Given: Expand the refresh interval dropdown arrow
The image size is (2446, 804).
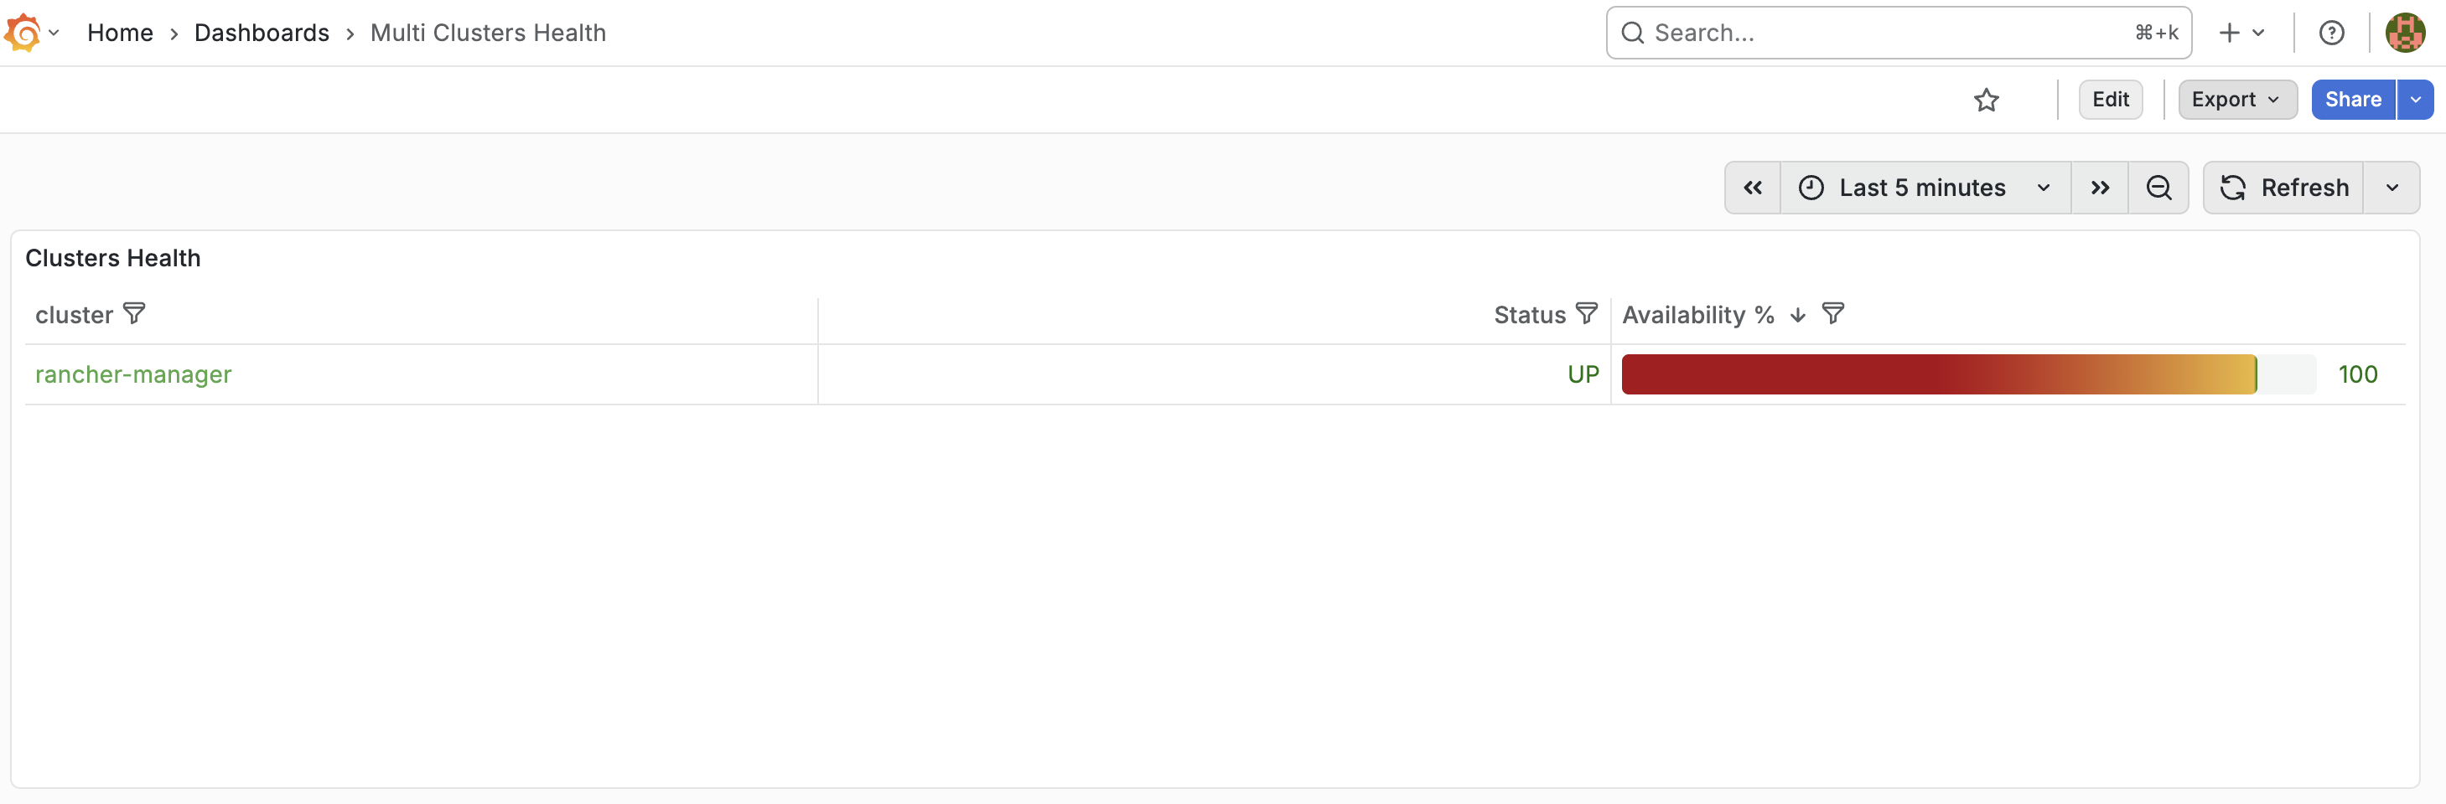Looking at the screenshot, I should point(2392,188).
